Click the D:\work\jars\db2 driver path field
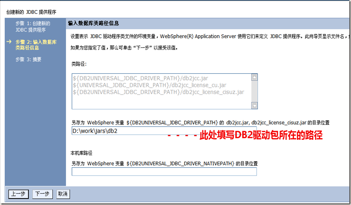The height and width of the screenshot is (205, 351). pyautogui.click(x=164, y=131)
